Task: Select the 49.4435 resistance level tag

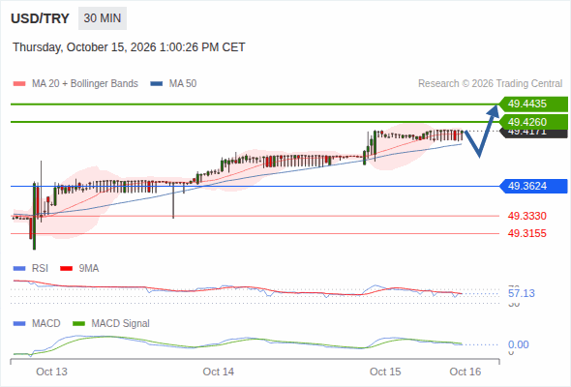Action: [533, 104]
